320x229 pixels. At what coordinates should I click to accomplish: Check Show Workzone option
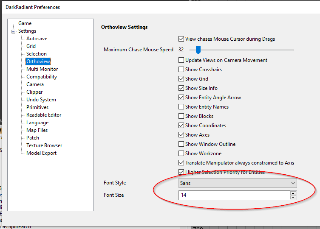click(181, 154)
